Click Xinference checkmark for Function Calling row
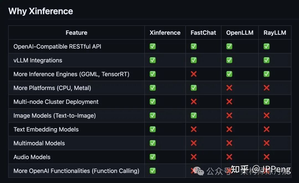This screenshot has width=299, height=183. coord(153,171)
